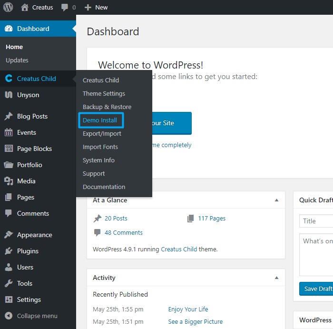
Task: Click the blue Customize Your Site button
Action: (172, 123)
